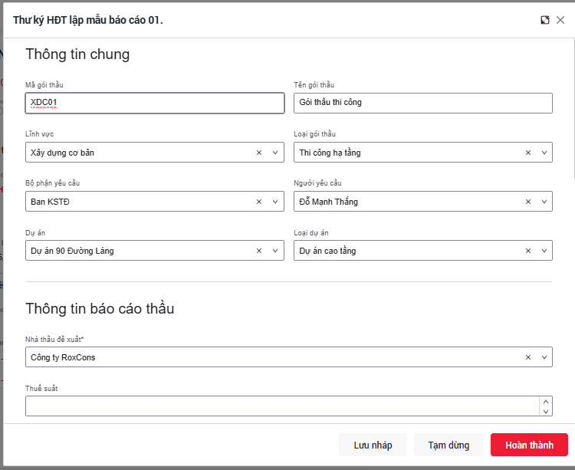
Task: Open the Nhà thầu đề xuất dropdown
Action: click(544, 357)
